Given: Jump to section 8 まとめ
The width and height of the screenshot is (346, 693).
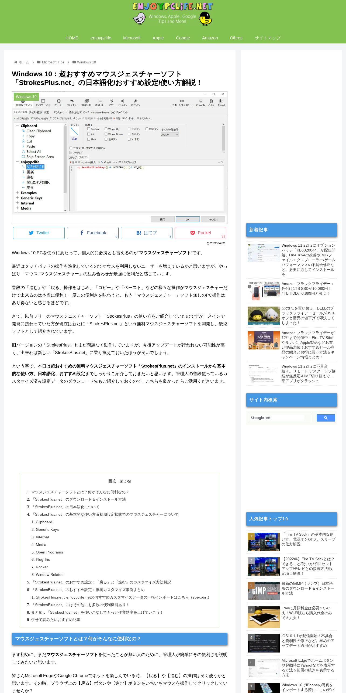Looking at the screenshot, I should 97,613.
